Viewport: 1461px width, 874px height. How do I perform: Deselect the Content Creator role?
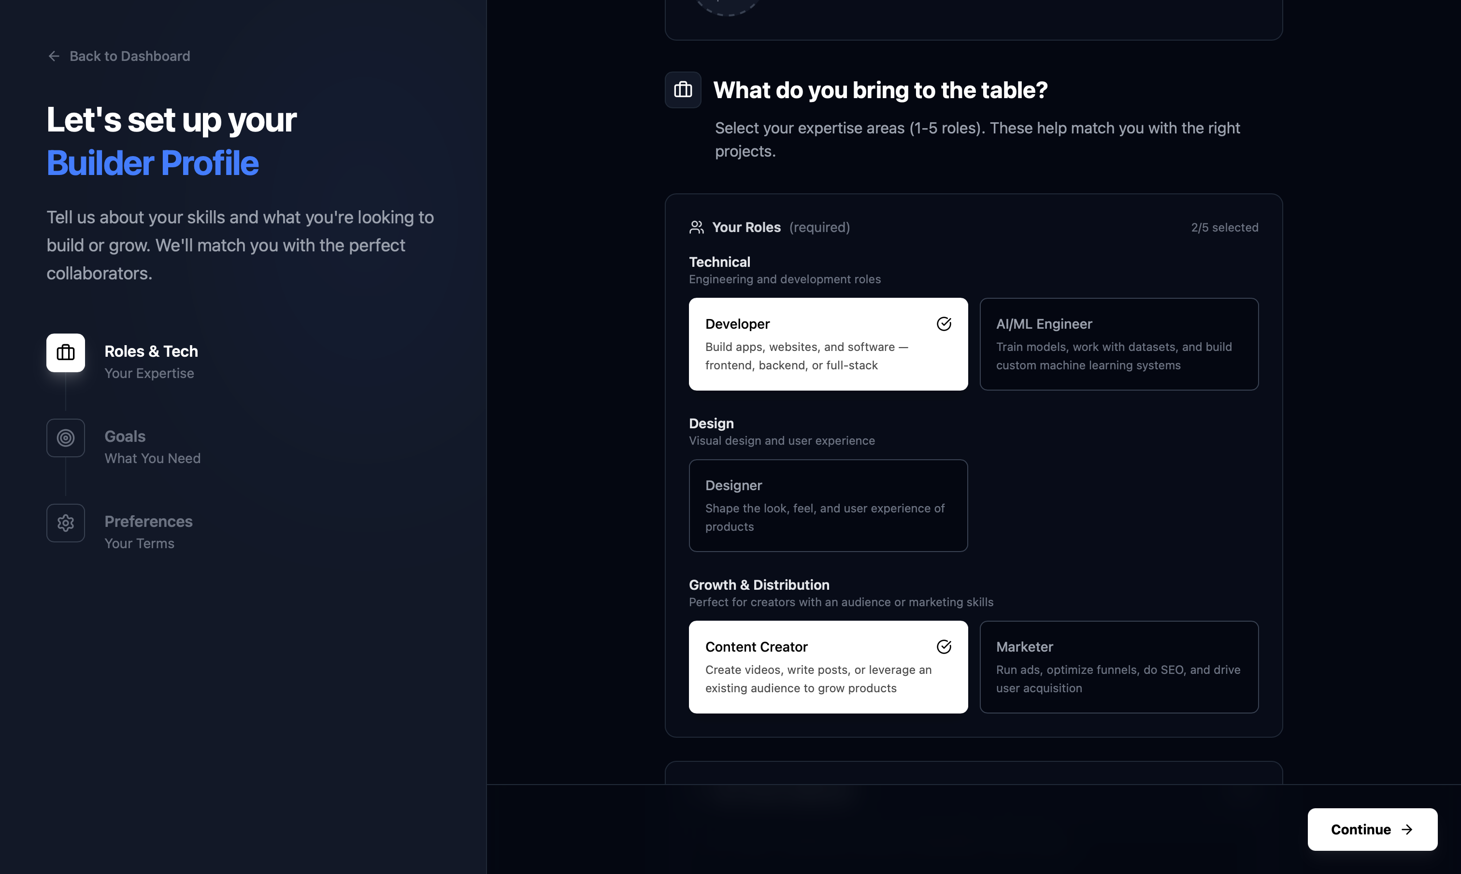tap(828, 667)
